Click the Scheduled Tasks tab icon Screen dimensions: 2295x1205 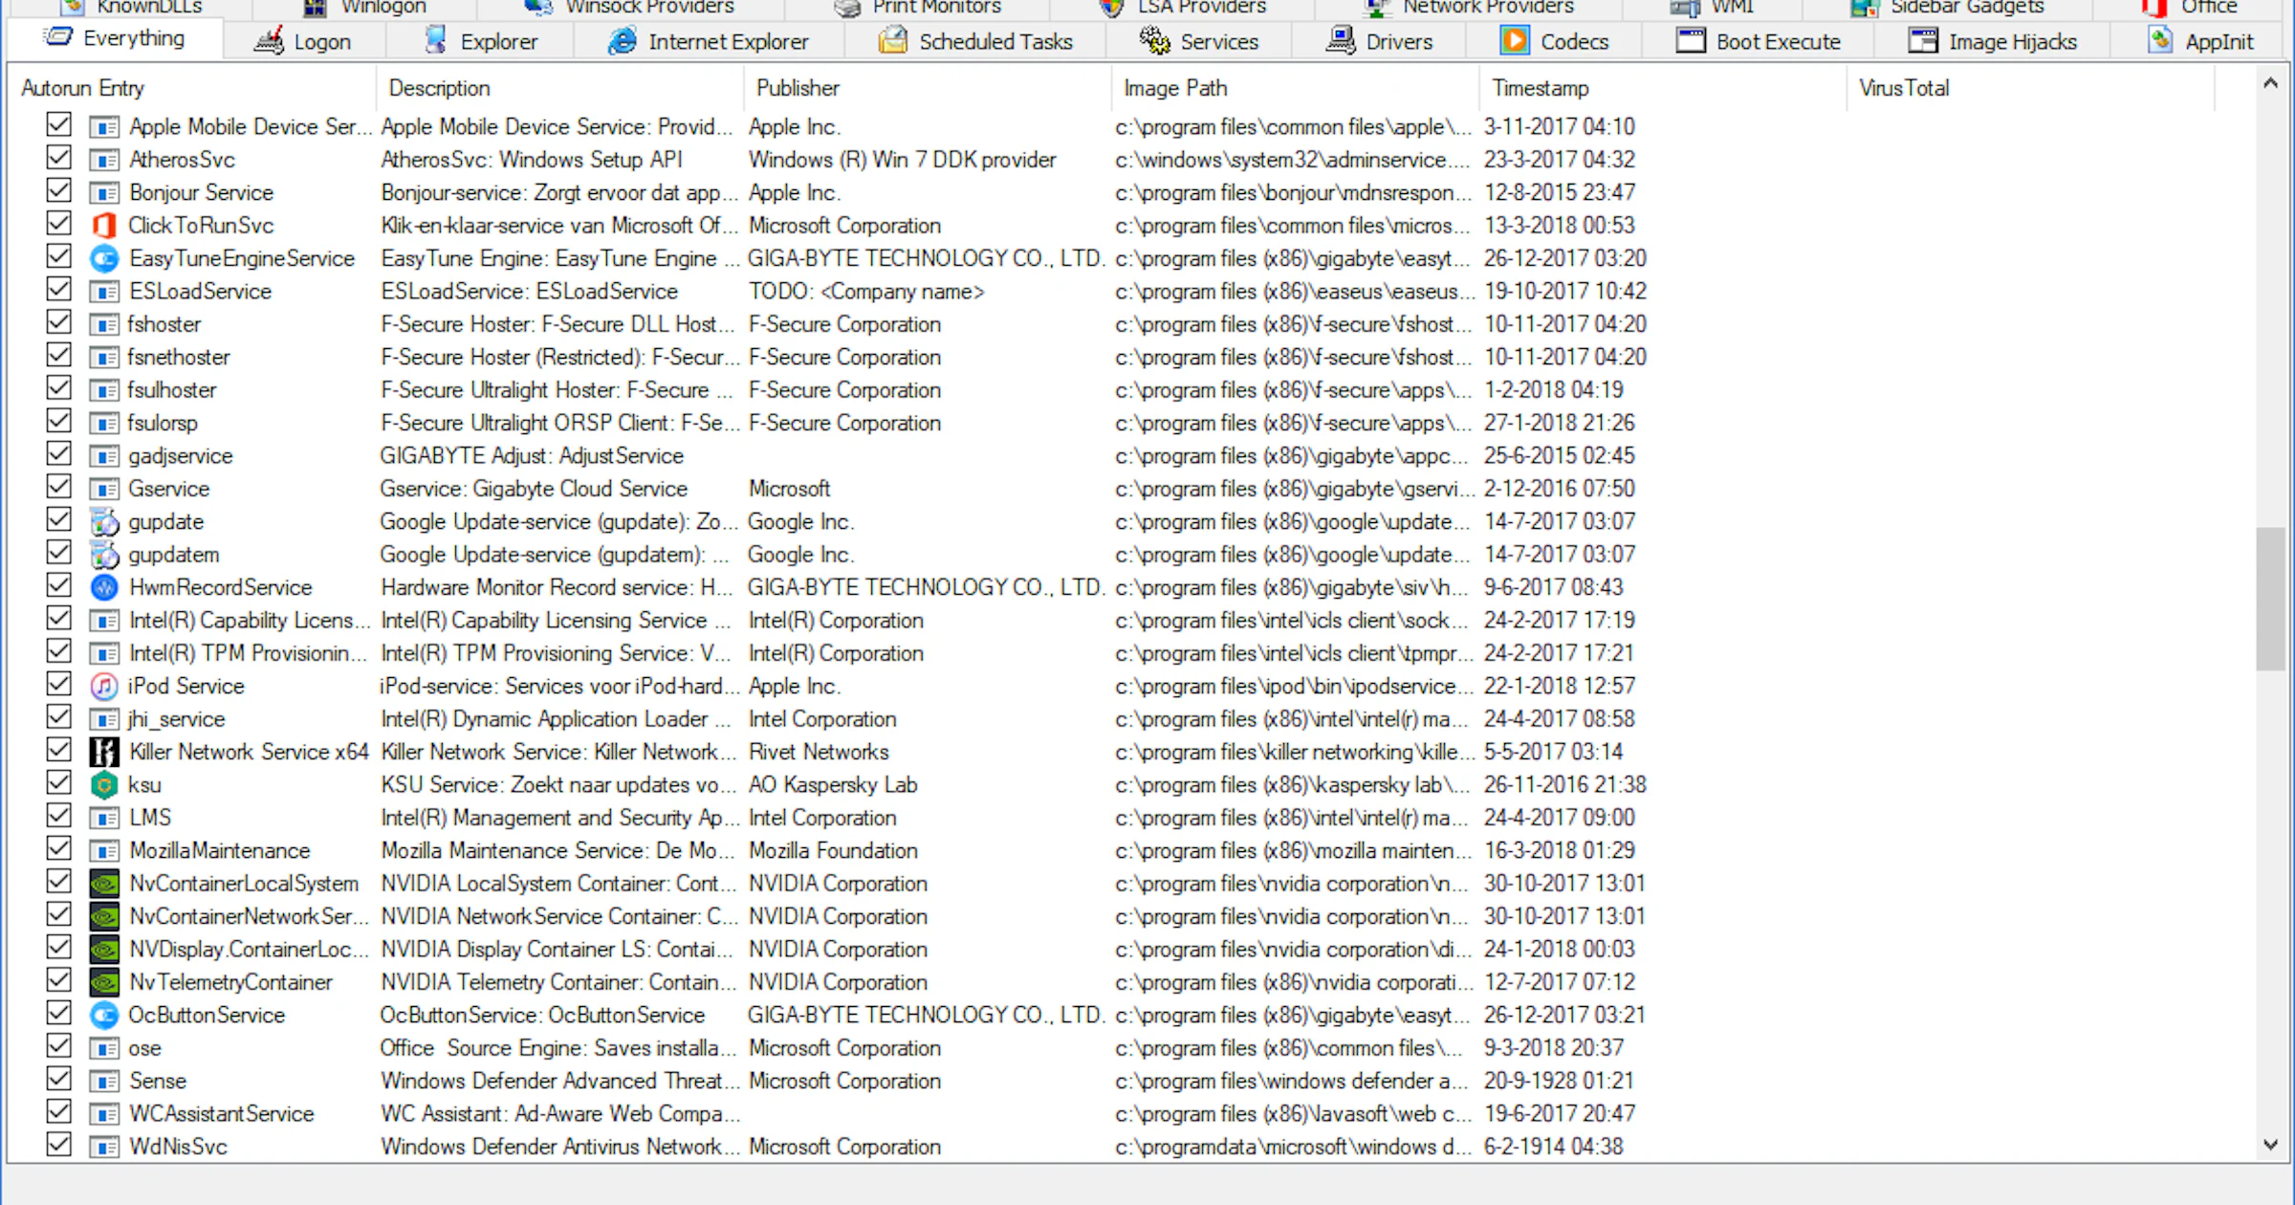point(893,41)
